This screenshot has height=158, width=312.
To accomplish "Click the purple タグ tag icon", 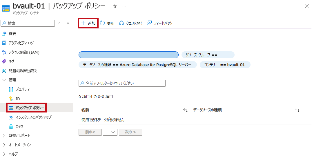I will [4, 61].
